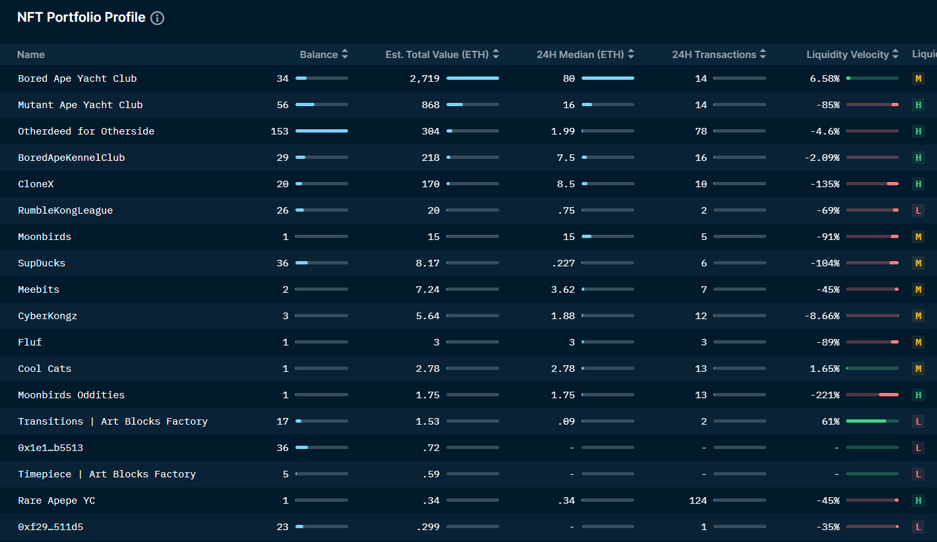Click the 6.58% liquidity velocity value

pos(825,78)
